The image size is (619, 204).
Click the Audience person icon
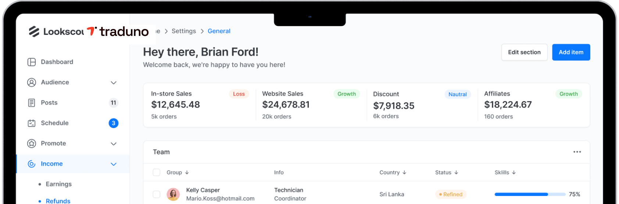click(32, 82)
